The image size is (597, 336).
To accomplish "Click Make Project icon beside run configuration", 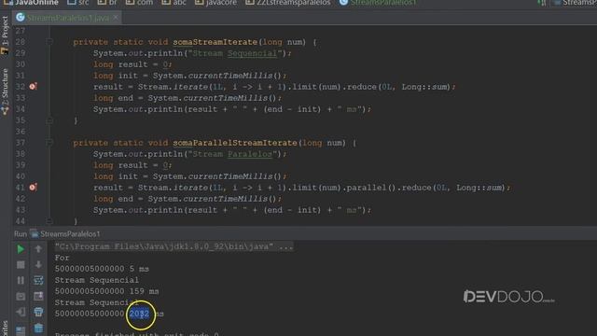I will pos(541,3).
